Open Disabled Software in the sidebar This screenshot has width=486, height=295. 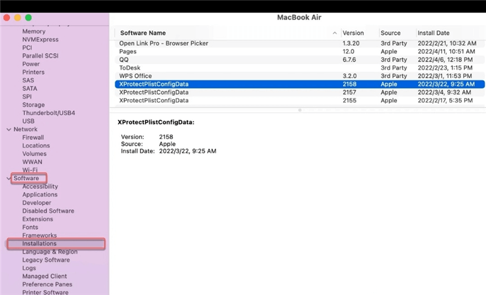(x=48, y=211)
